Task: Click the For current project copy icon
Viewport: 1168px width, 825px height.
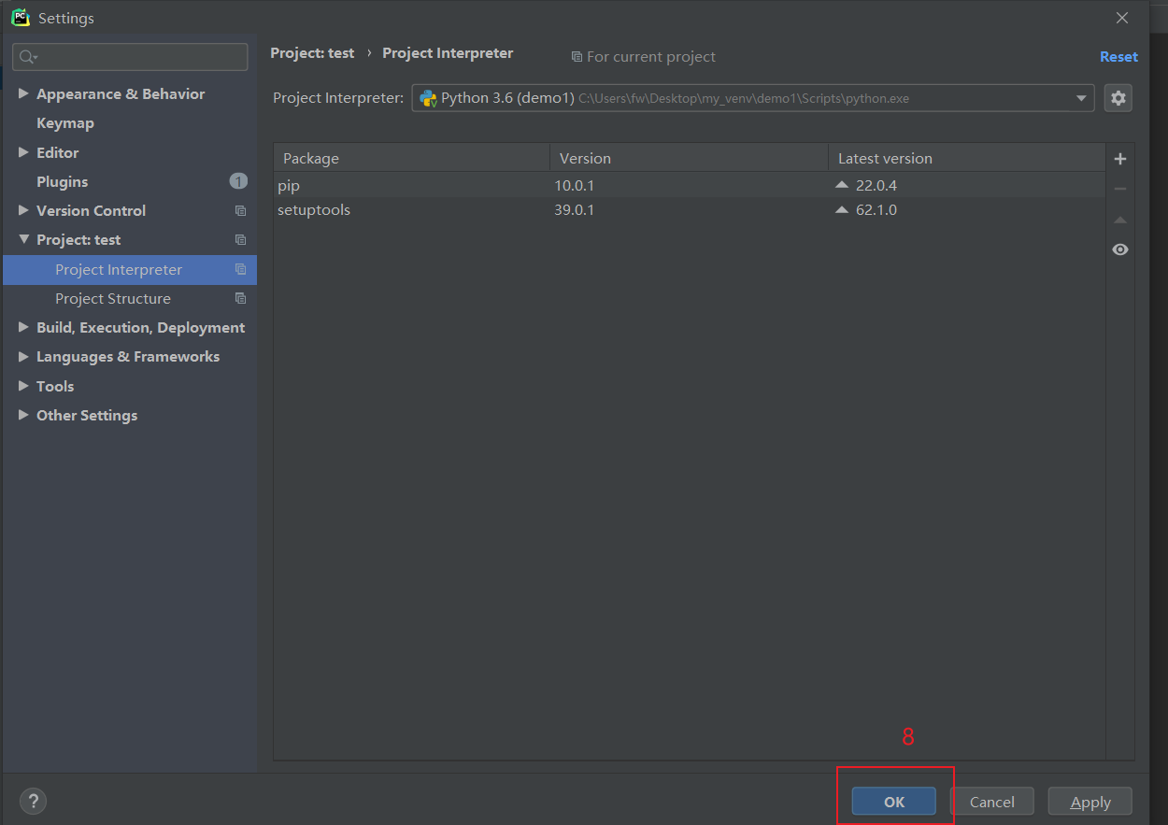Action: tap(577, 57)
